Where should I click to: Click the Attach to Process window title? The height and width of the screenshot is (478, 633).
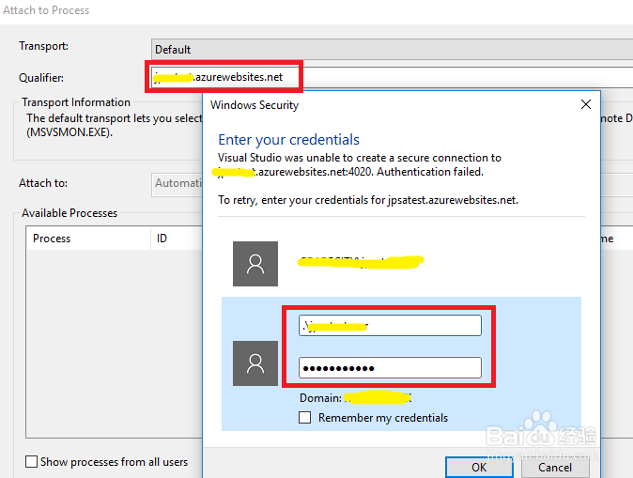pyautogui.click(x=46, y=10)
